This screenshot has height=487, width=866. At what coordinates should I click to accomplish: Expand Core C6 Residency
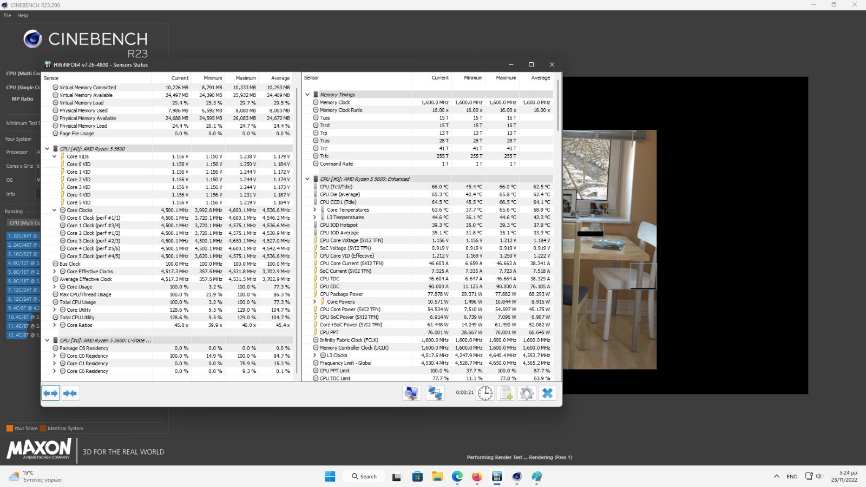pos(55,371)
